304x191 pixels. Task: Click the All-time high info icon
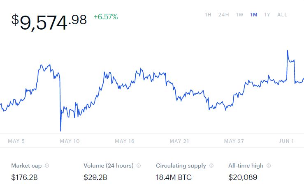pyautogui.click(x=269, y=166)
